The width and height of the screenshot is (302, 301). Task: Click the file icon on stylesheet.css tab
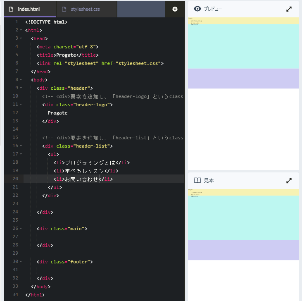click(64, 9)
